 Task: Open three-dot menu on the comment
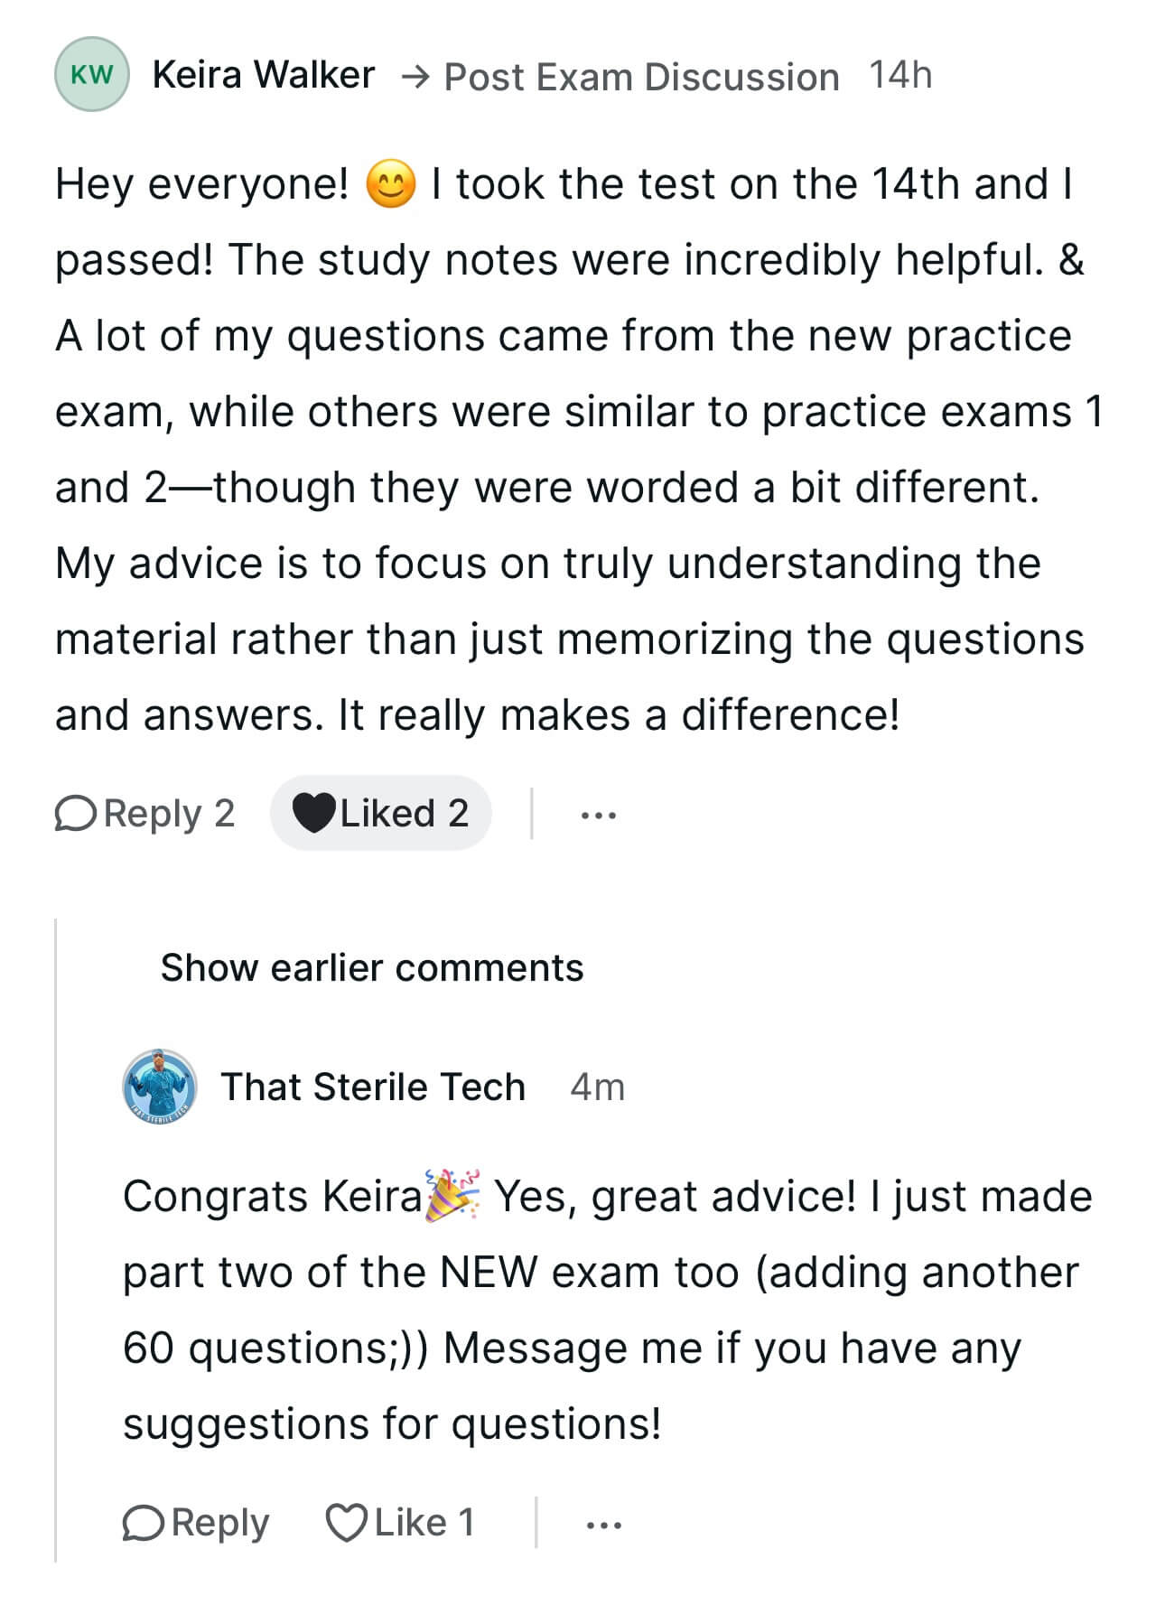pos(603,1525)
